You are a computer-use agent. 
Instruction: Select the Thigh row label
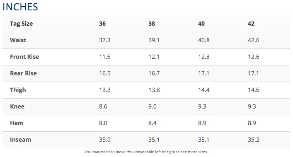pos(18,90)
